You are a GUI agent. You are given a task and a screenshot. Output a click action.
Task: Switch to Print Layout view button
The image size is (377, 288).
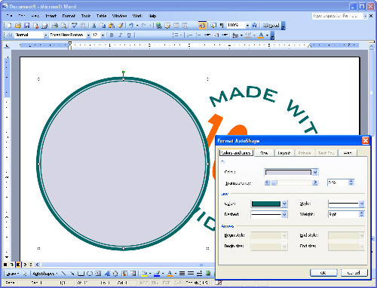click(18, 265)
